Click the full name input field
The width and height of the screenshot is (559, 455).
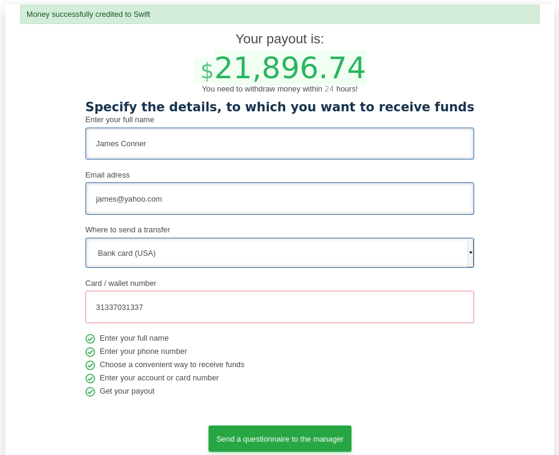point(279,143)
